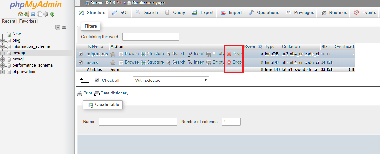Click the Containing the word filter field

[x=151, y=37]
